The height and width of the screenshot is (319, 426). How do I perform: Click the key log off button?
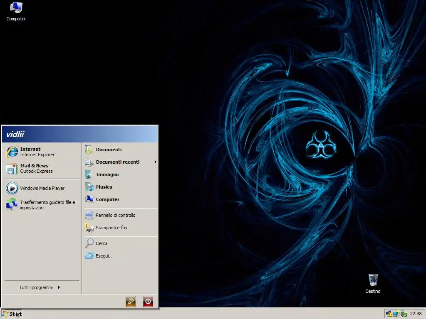tap(130, 302)
